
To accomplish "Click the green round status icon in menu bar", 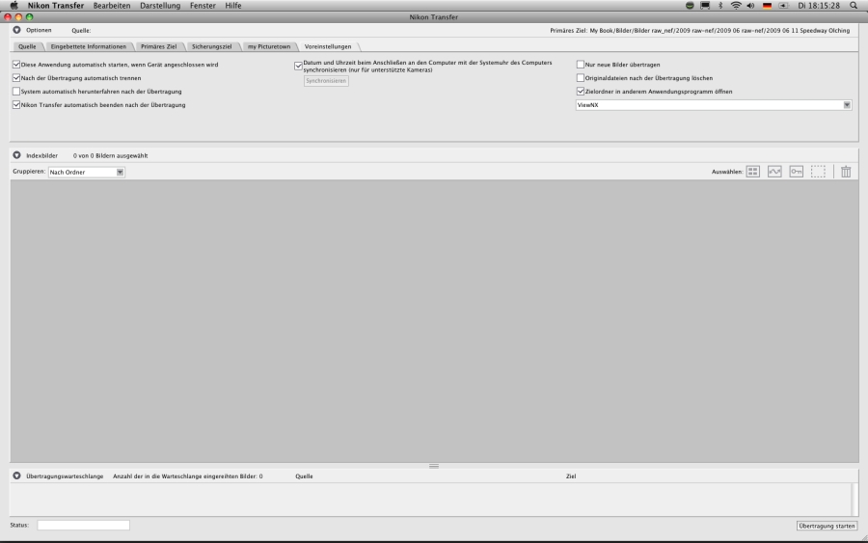I will tap(690, 6).
